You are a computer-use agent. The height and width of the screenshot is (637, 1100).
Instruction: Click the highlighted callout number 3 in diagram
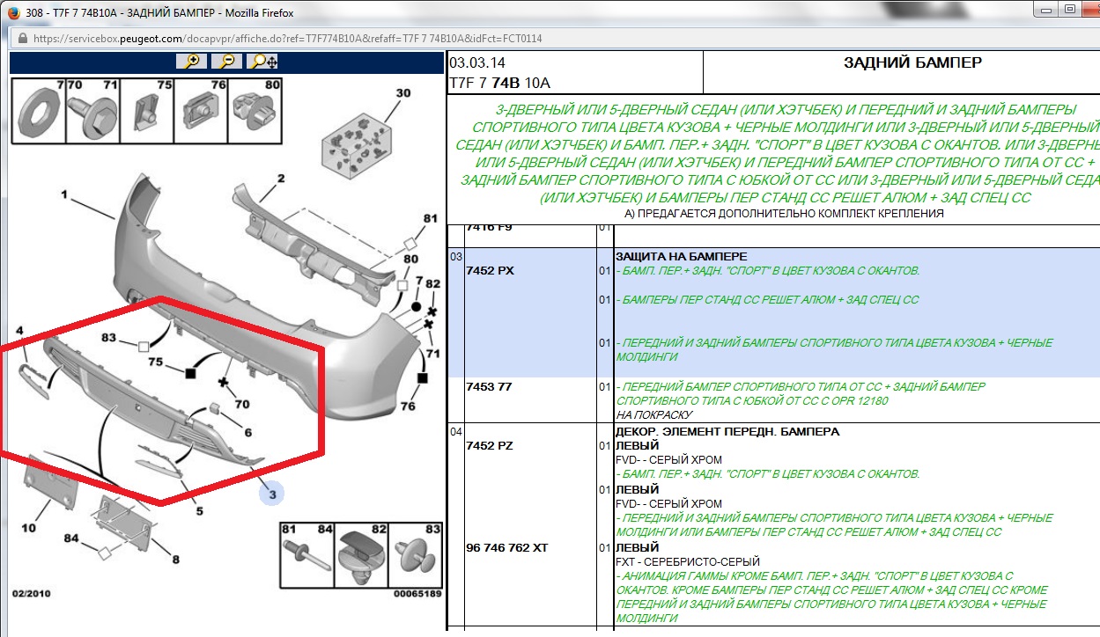(272, 494)
